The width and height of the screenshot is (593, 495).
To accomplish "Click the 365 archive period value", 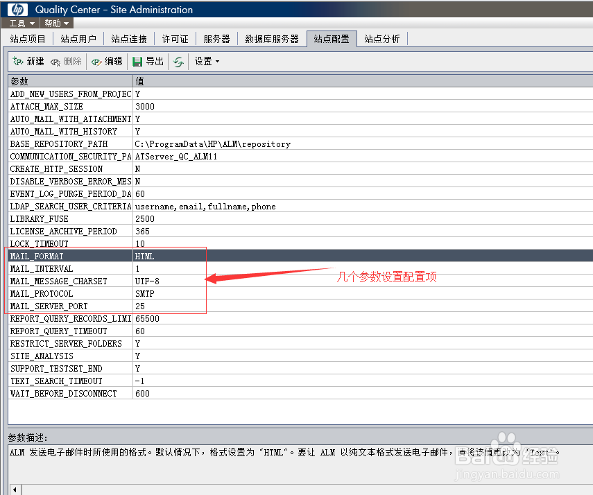I will pyautogui.click(x=143, y=232).
